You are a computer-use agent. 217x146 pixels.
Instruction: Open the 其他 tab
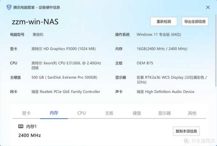[x=192, y=113]
